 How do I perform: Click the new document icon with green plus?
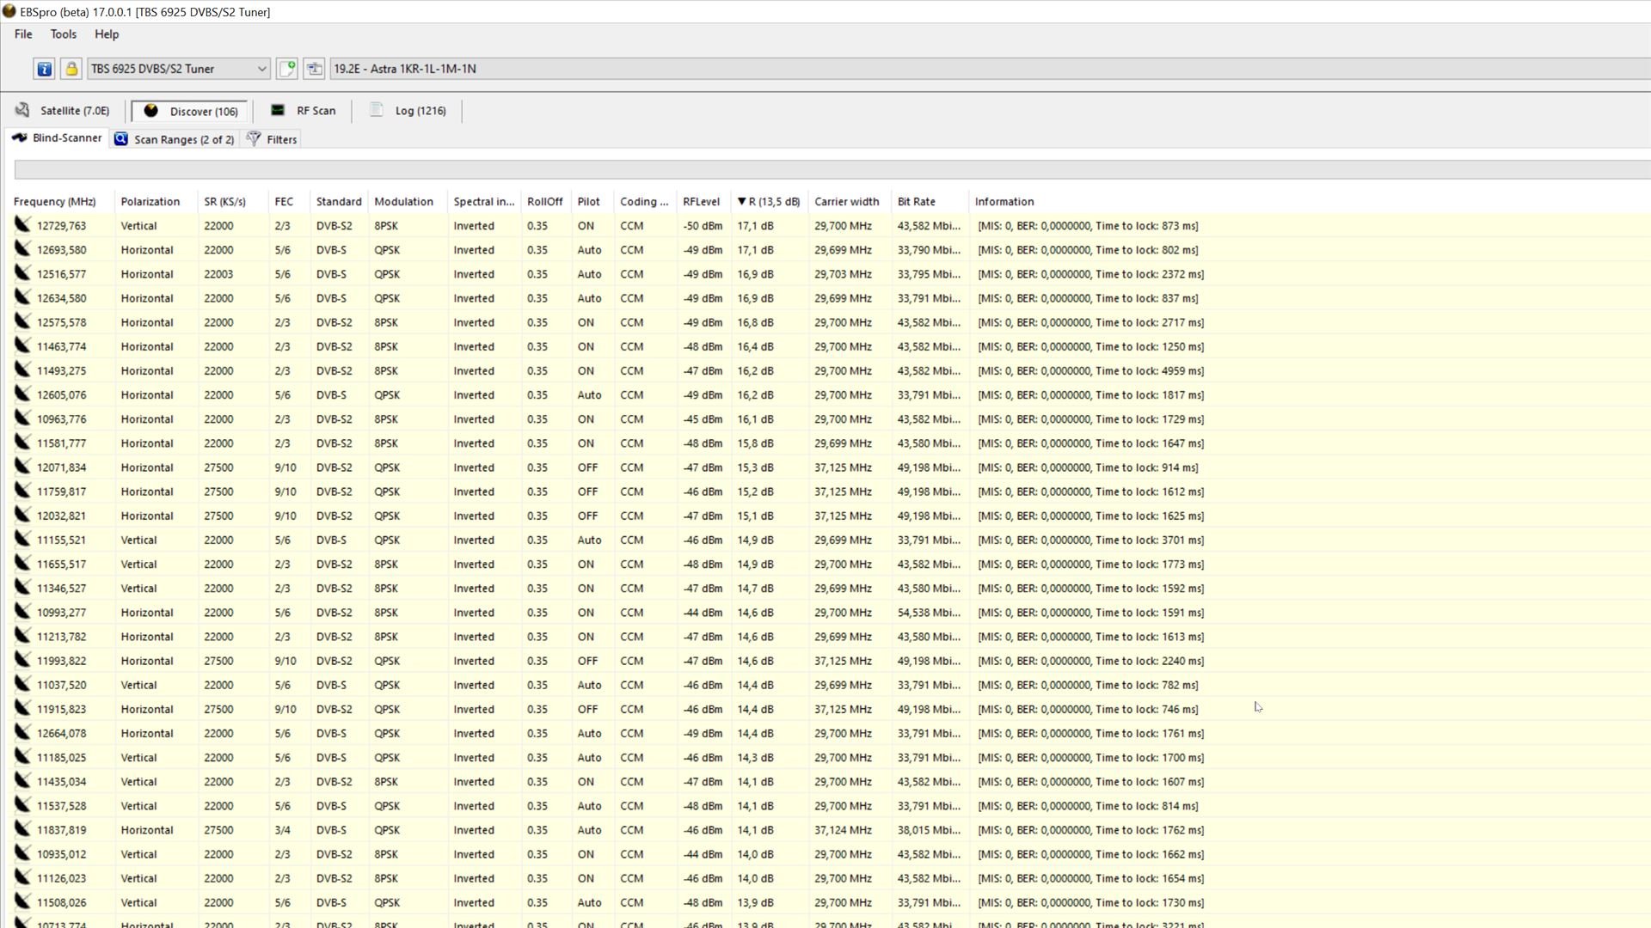[x=287, y=69]
